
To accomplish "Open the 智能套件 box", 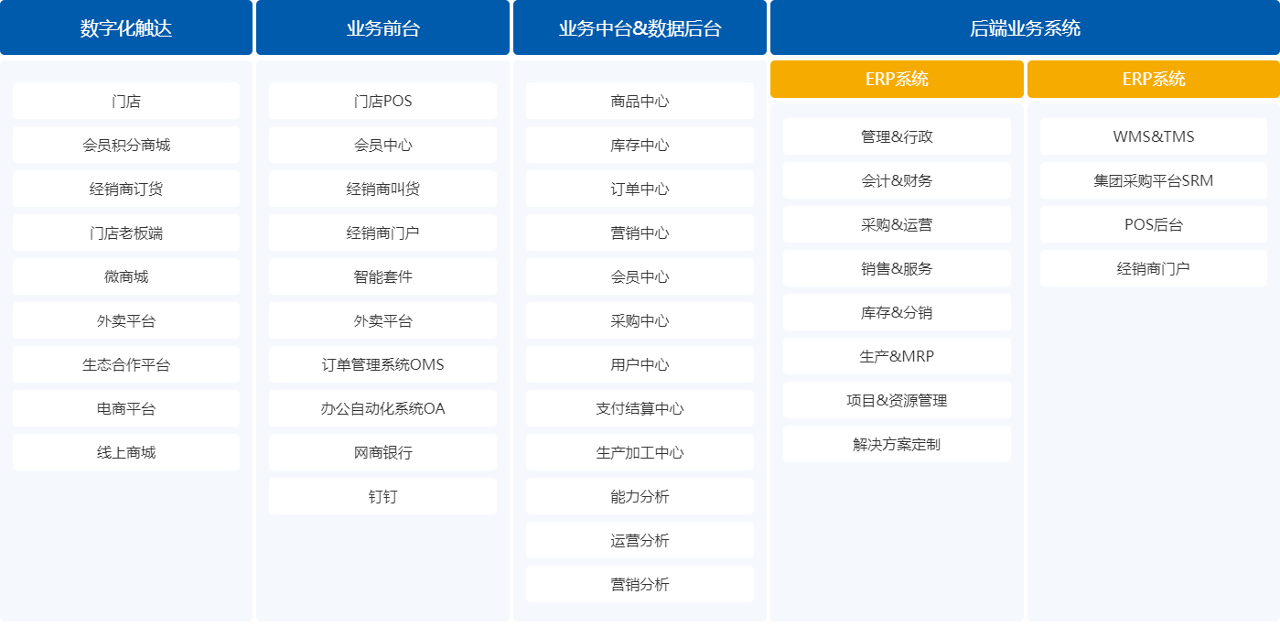I will 382,276.
